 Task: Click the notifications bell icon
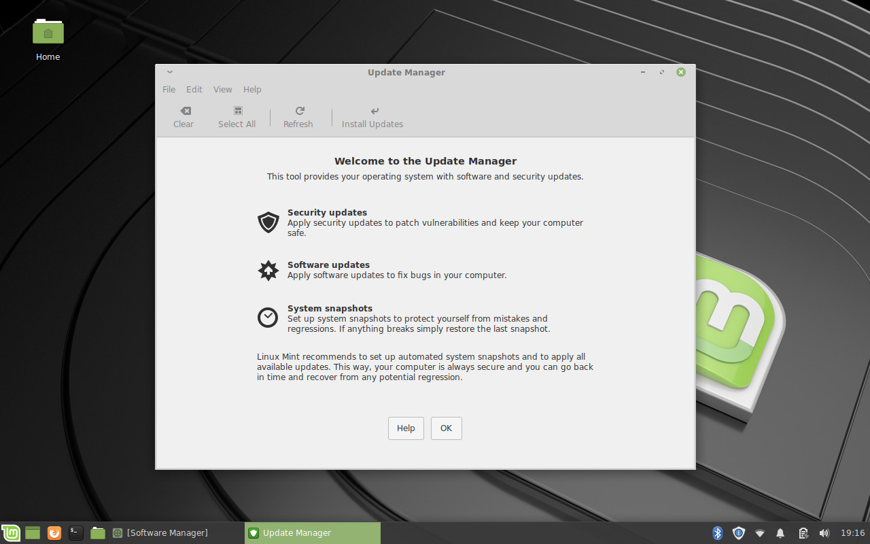click(x=780, y=532)
